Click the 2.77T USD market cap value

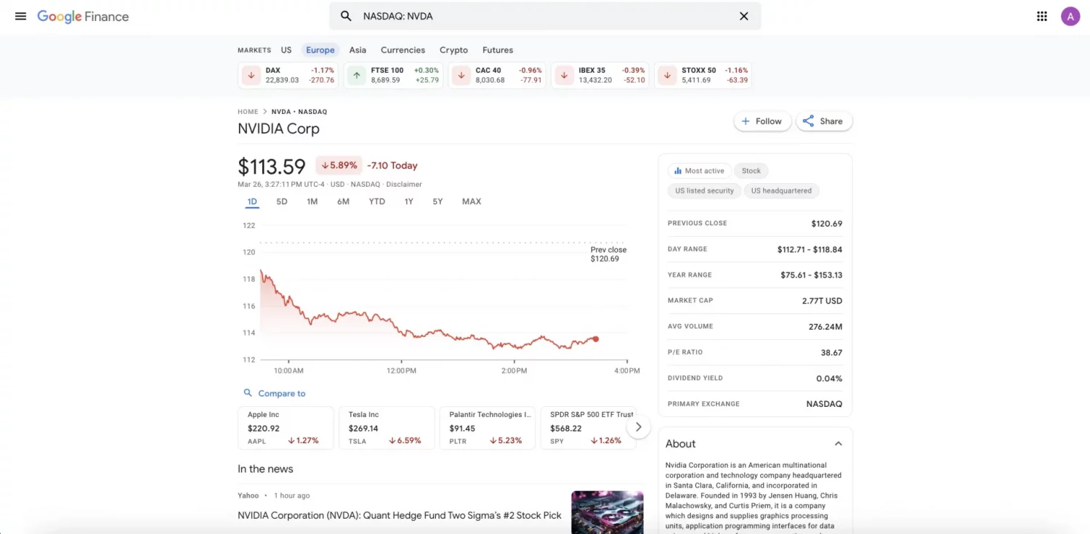pyautogui.click(x=823, y=301)
